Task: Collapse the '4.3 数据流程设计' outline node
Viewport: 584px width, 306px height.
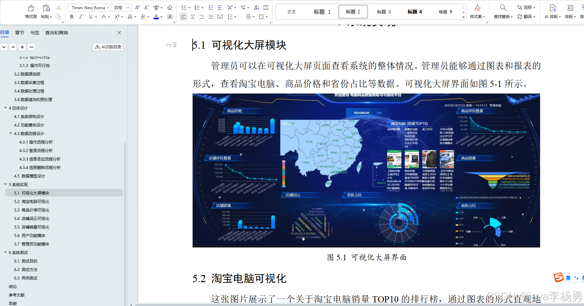Action: 11,133
